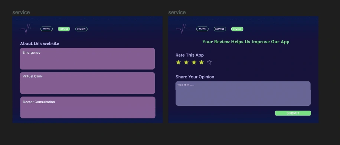Open the highlighted SERVICE pill in the left frame
The height and width of the screenshot is (145, 340).
[x=64, y=29]
